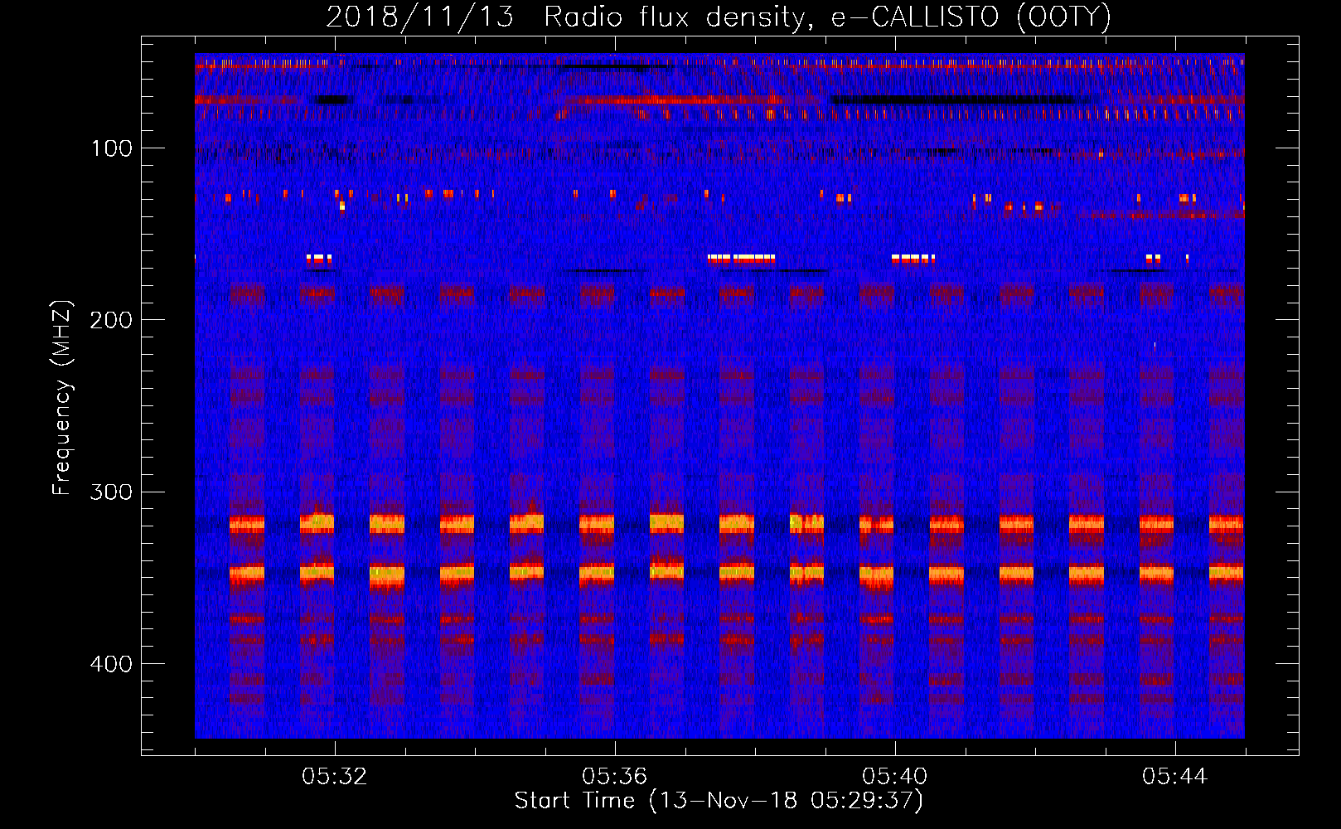Click the 05:40 time tick label

895,777
